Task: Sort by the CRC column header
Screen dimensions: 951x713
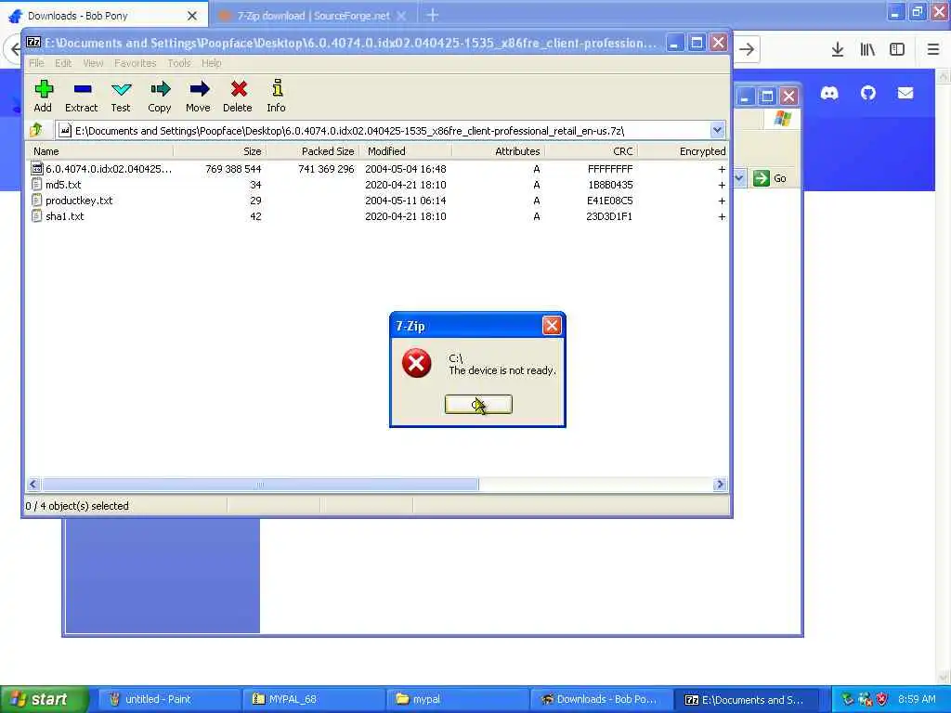Action: click(591, 151)
